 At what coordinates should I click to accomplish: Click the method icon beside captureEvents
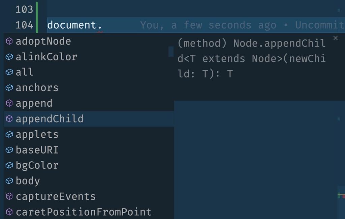pyautogui.click(x=9, y=196)
